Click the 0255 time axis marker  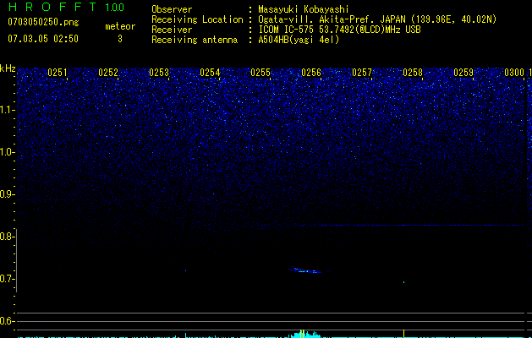(261, 73)
